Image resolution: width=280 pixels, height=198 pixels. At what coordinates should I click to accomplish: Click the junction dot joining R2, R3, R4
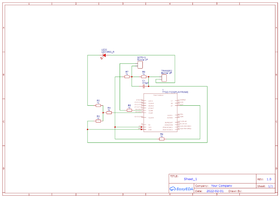[x=103, y=113]
